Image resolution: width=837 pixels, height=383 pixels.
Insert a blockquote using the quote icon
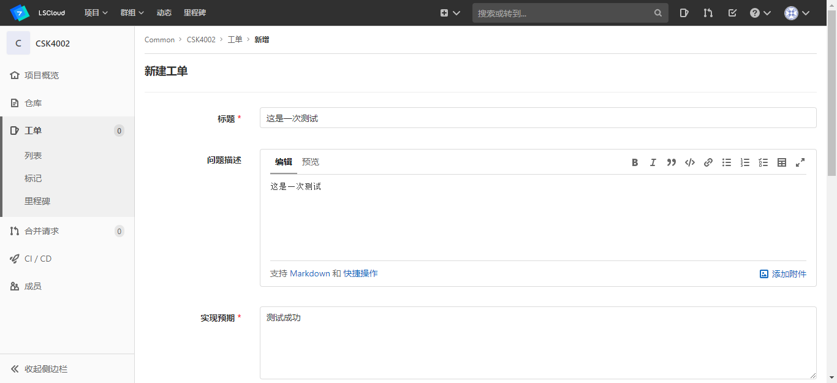(x=672, y=162)
